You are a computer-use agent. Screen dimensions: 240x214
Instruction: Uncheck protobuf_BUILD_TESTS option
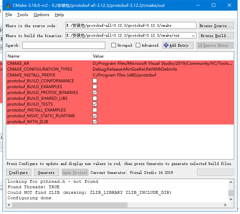click(95, 104)
